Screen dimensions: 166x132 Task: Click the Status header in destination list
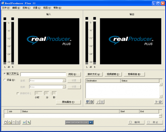click(140, 81)
